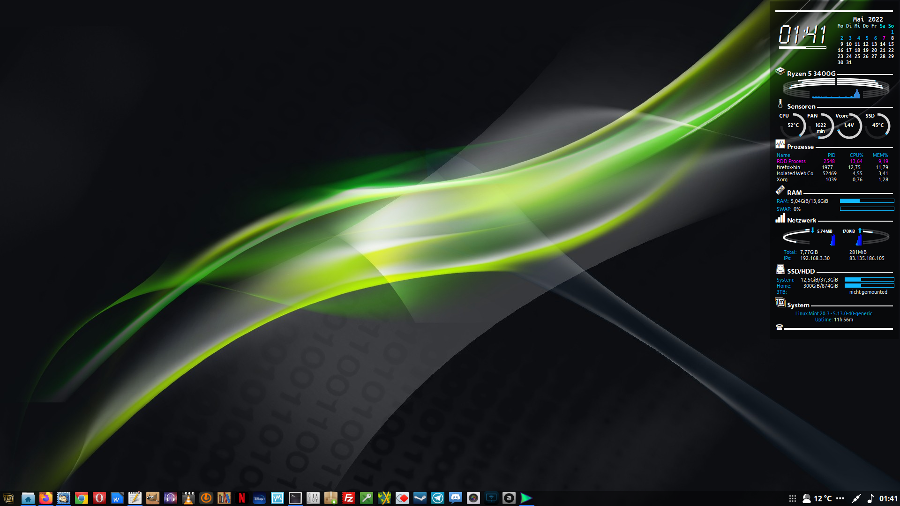Launch the Disney+ shortcut
Image resolution: width=900 pixels, height=506 pixels.
pos(259,498)
